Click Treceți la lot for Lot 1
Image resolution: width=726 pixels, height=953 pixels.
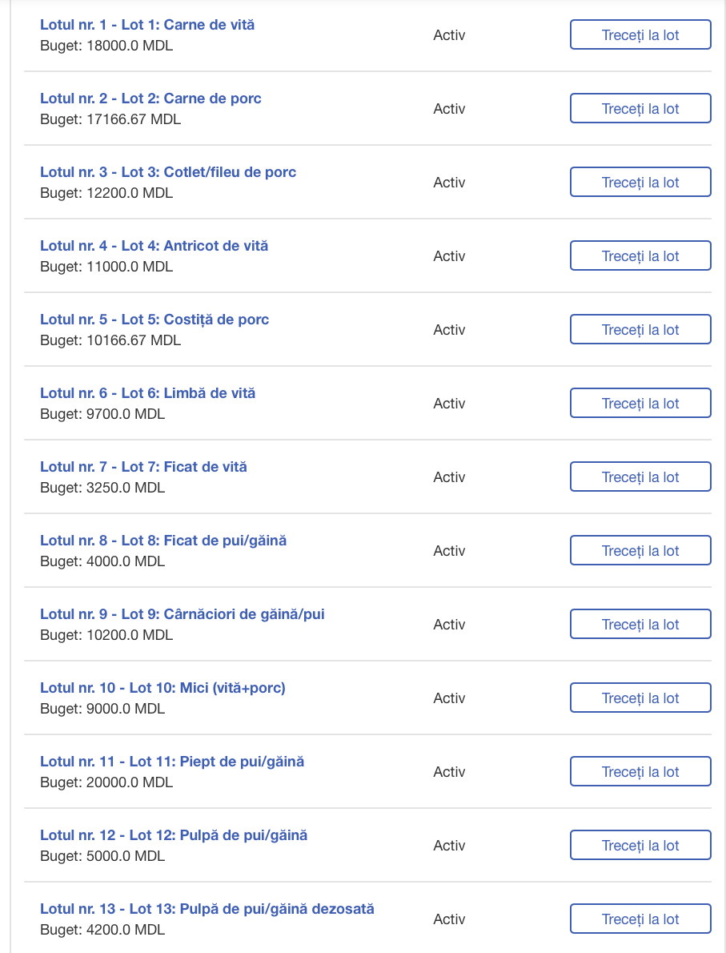(640, 34)
